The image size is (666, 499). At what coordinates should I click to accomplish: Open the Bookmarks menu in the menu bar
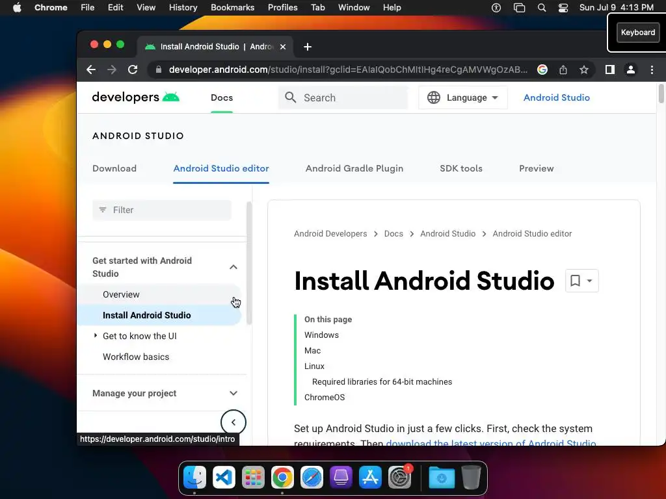tap(232, 7)
